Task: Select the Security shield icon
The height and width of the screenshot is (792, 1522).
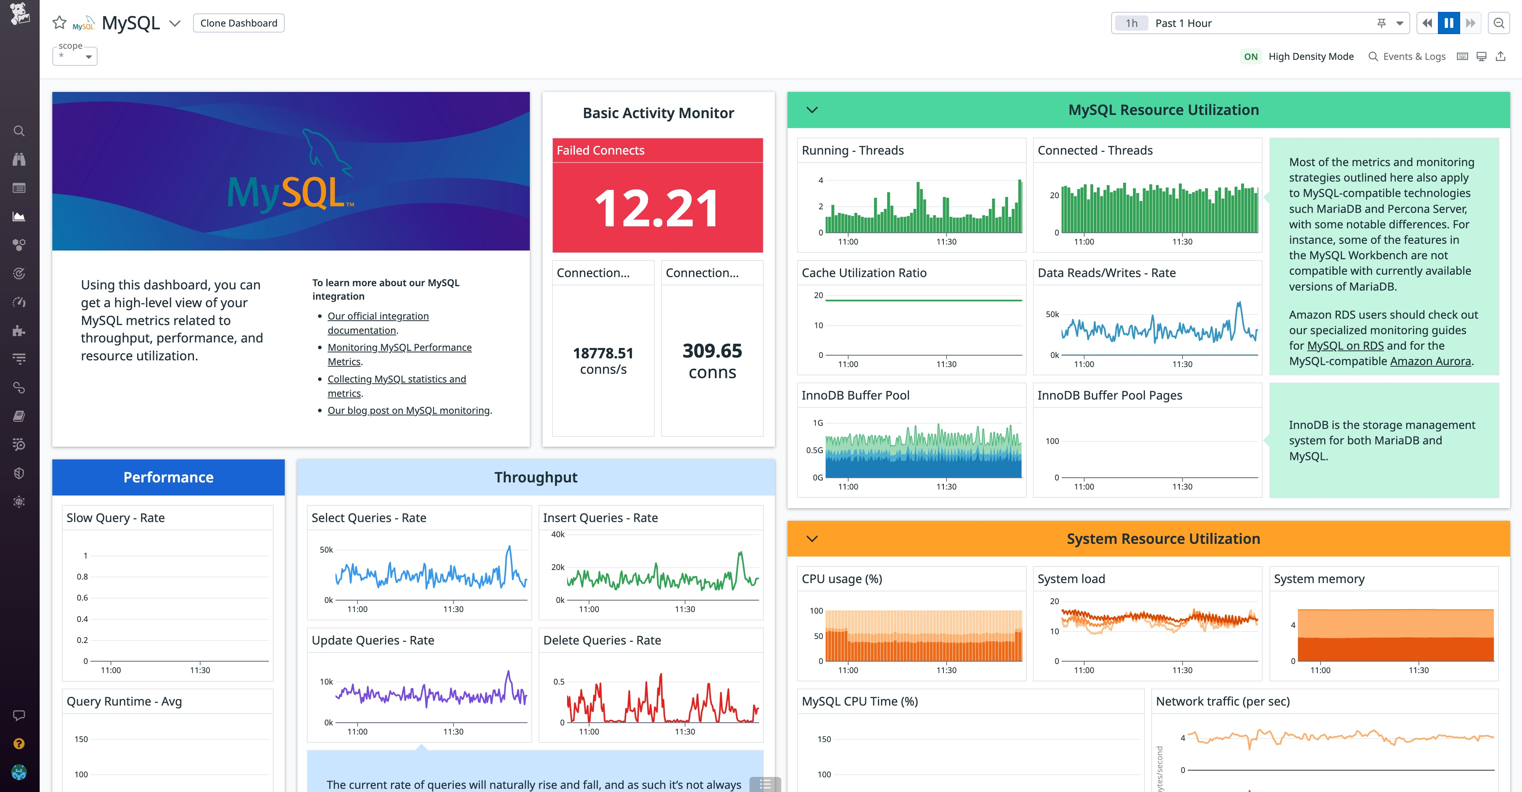Action: point(19,473)
